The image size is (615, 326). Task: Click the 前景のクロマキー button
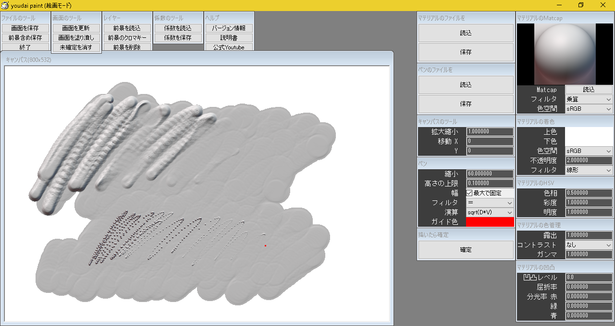click(127, 38)
